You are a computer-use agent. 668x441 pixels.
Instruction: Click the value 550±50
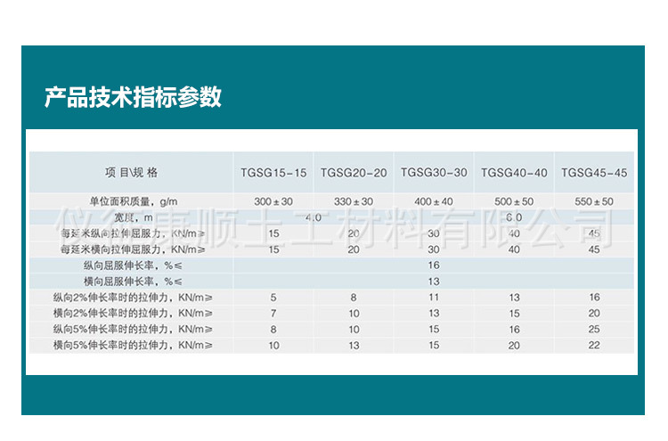click(594, 201)
